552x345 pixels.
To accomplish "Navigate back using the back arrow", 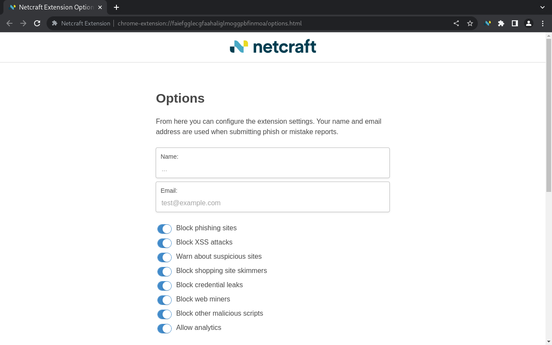I will pyautogui.click(x=9, y=23).
